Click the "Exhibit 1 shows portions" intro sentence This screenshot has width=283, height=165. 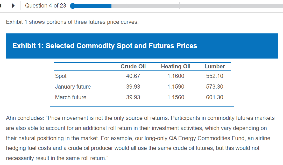click(72, 22)
